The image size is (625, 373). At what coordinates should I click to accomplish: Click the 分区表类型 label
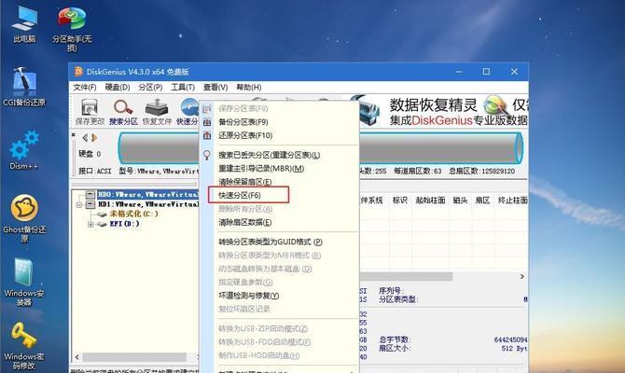[x=397, y=299]
